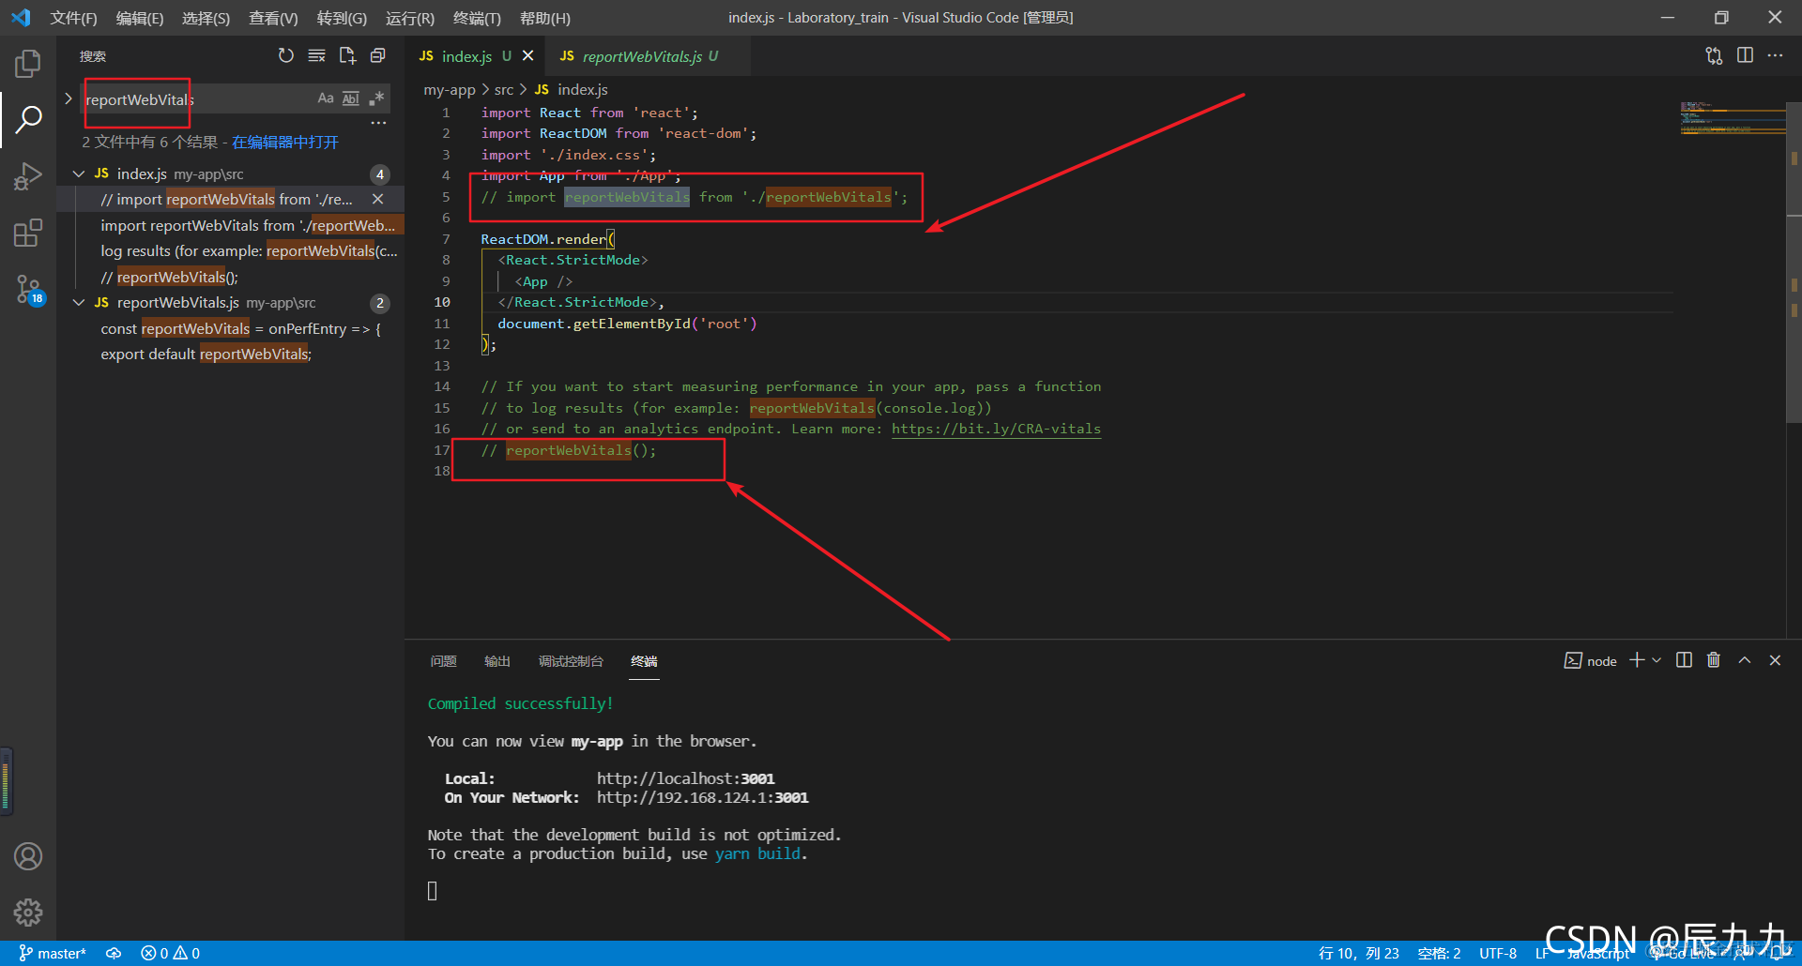The image size is (1802, 966).
Task: Select 'import reportWebVitals from' search result
Action: click(x=248, y=225)
